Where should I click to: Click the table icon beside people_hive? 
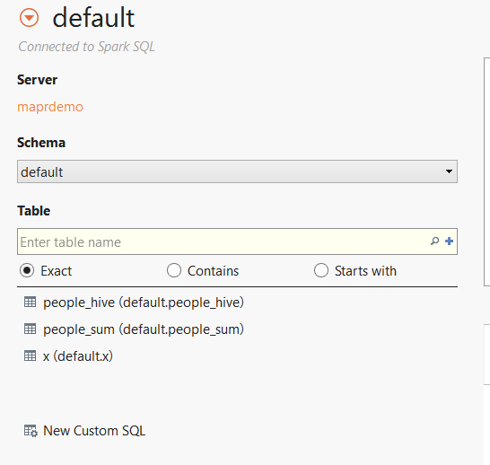click(30, 303)
